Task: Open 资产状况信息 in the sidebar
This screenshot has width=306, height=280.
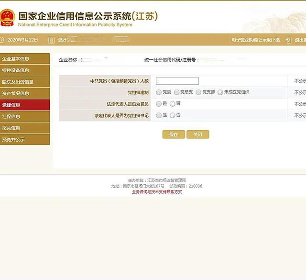Action: pos(24,93)
